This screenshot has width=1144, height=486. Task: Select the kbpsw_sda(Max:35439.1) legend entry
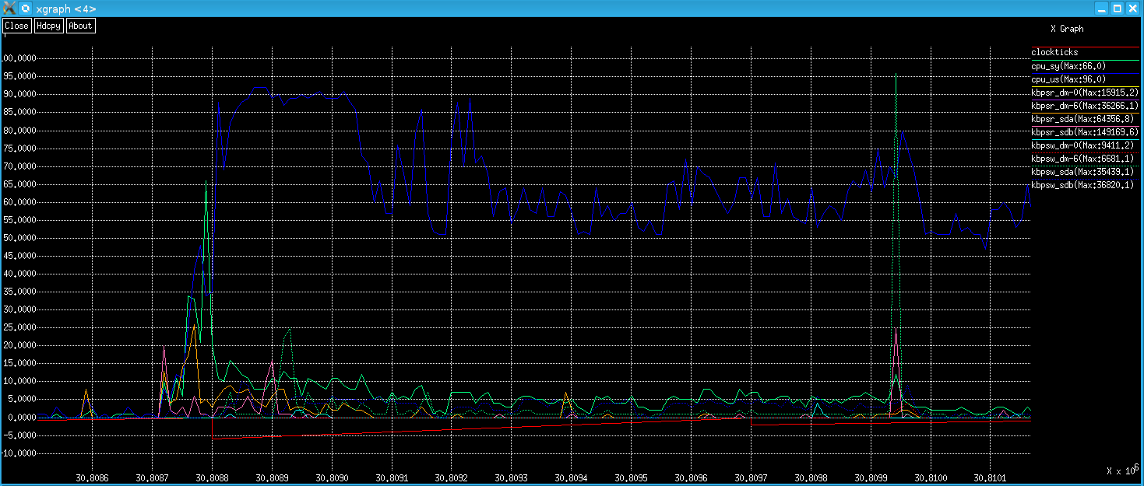point(1082,172)
